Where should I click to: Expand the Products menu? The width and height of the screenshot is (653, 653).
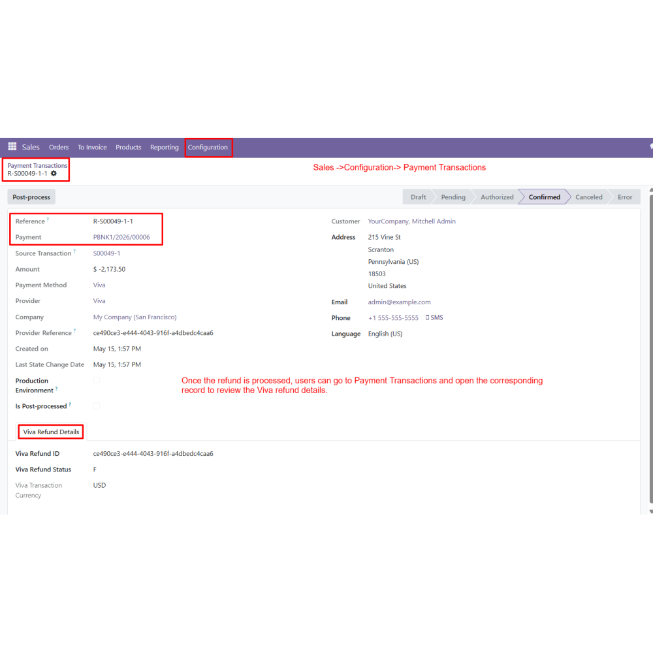(128, 147)
